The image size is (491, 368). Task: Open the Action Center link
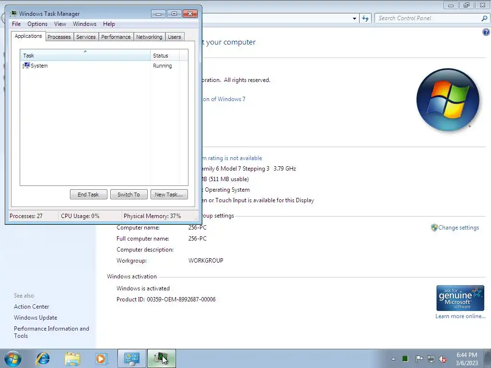click(x=31, y=307)
